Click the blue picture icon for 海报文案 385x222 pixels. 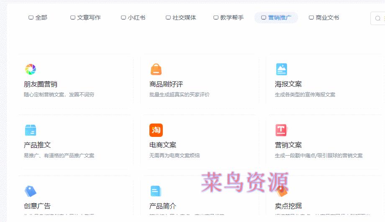point(281,69)
